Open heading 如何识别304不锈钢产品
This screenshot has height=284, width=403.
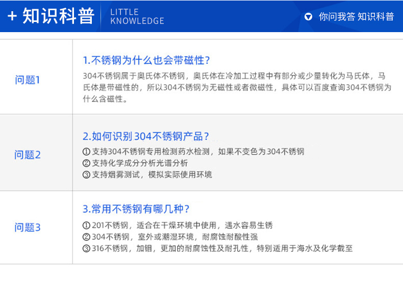pos(146,136)
